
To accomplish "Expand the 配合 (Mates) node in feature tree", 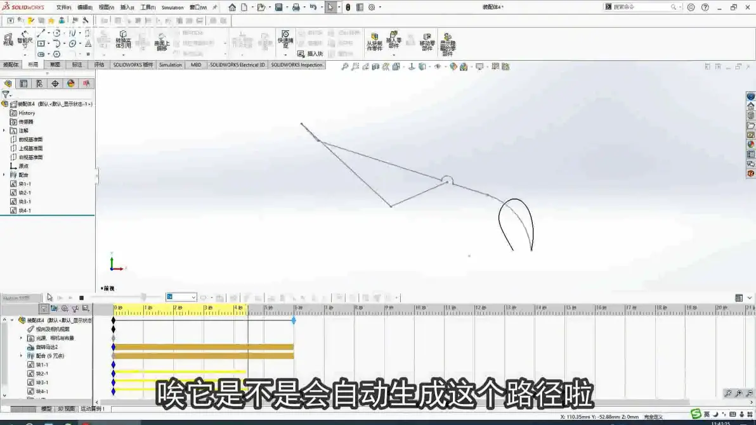I will 4,175.
